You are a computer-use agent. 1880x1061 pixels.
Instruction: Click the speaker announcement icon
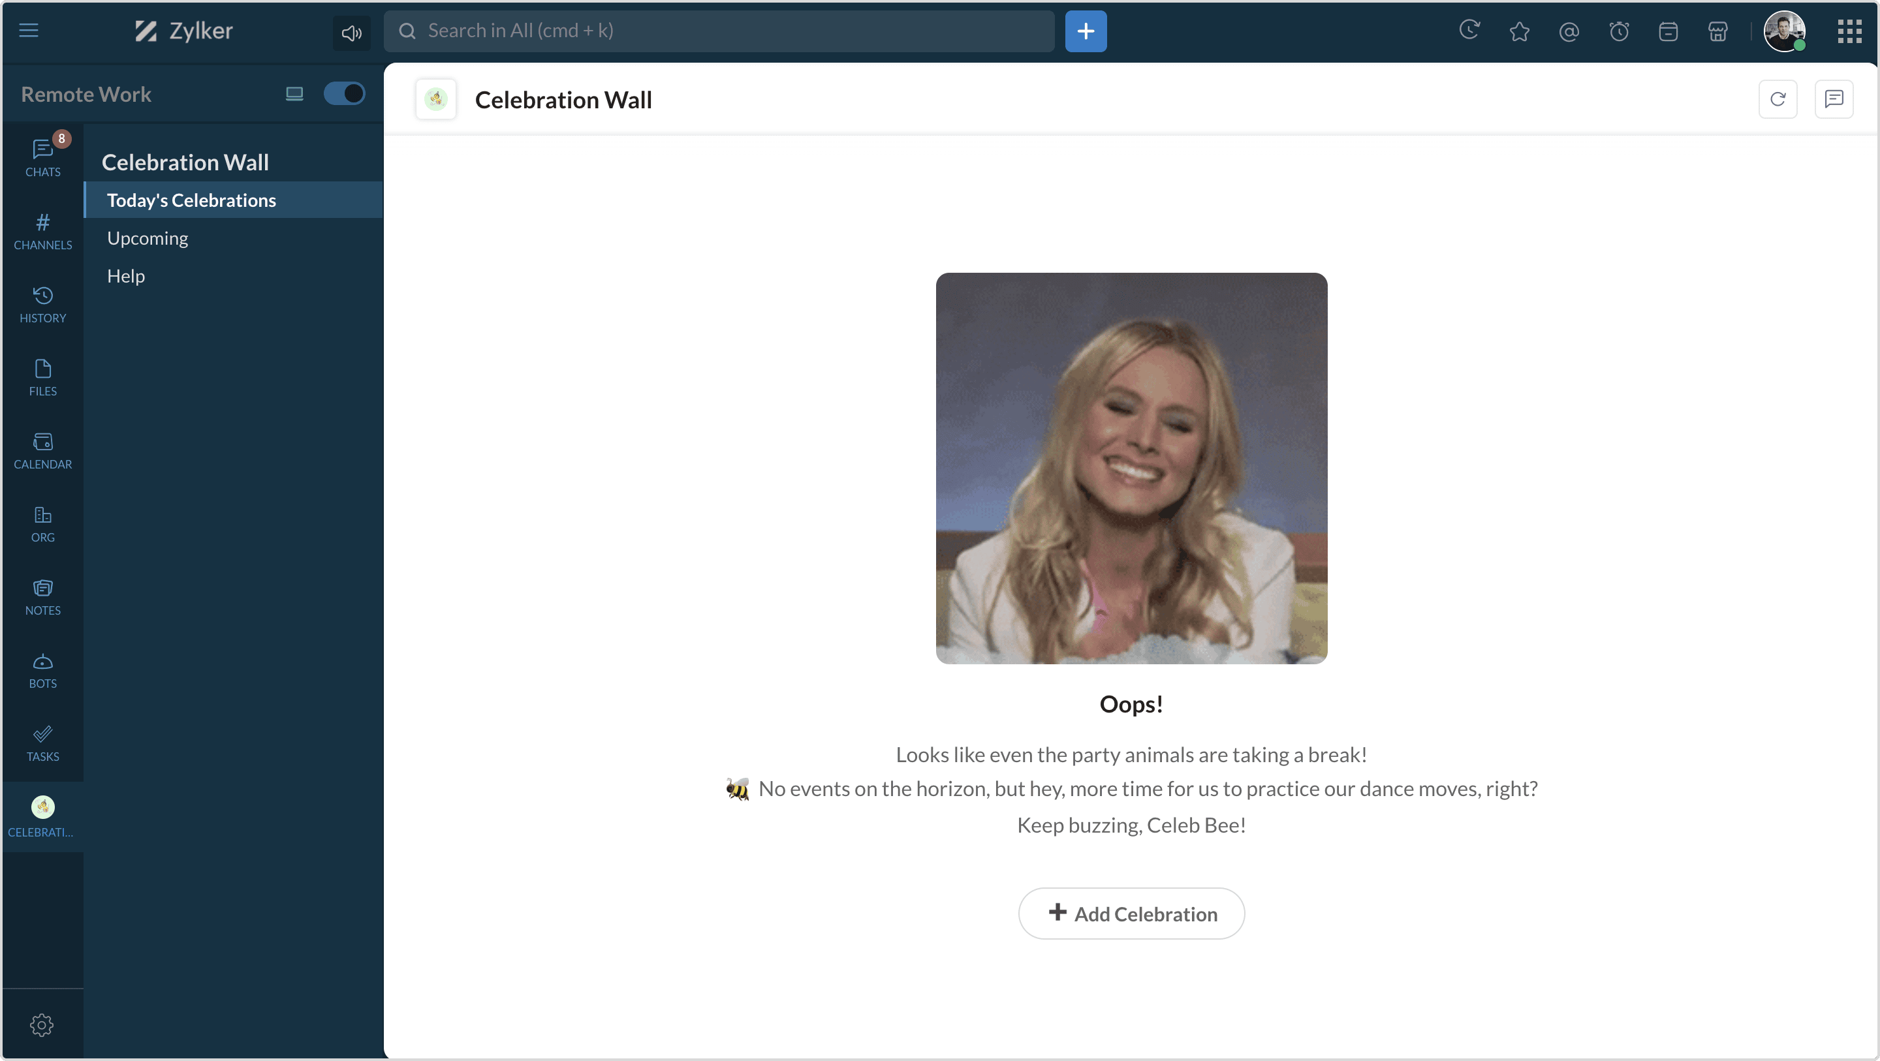[352, 32]
